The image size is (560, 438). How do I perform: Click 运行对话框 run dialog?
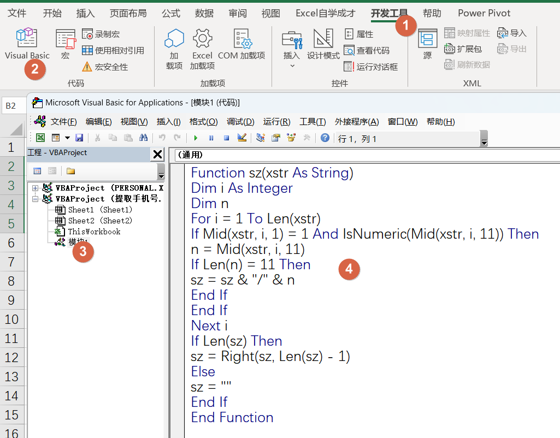click(371, 67)
